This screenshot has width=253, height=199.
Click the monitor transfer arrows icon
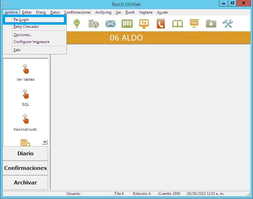point(144,24)
